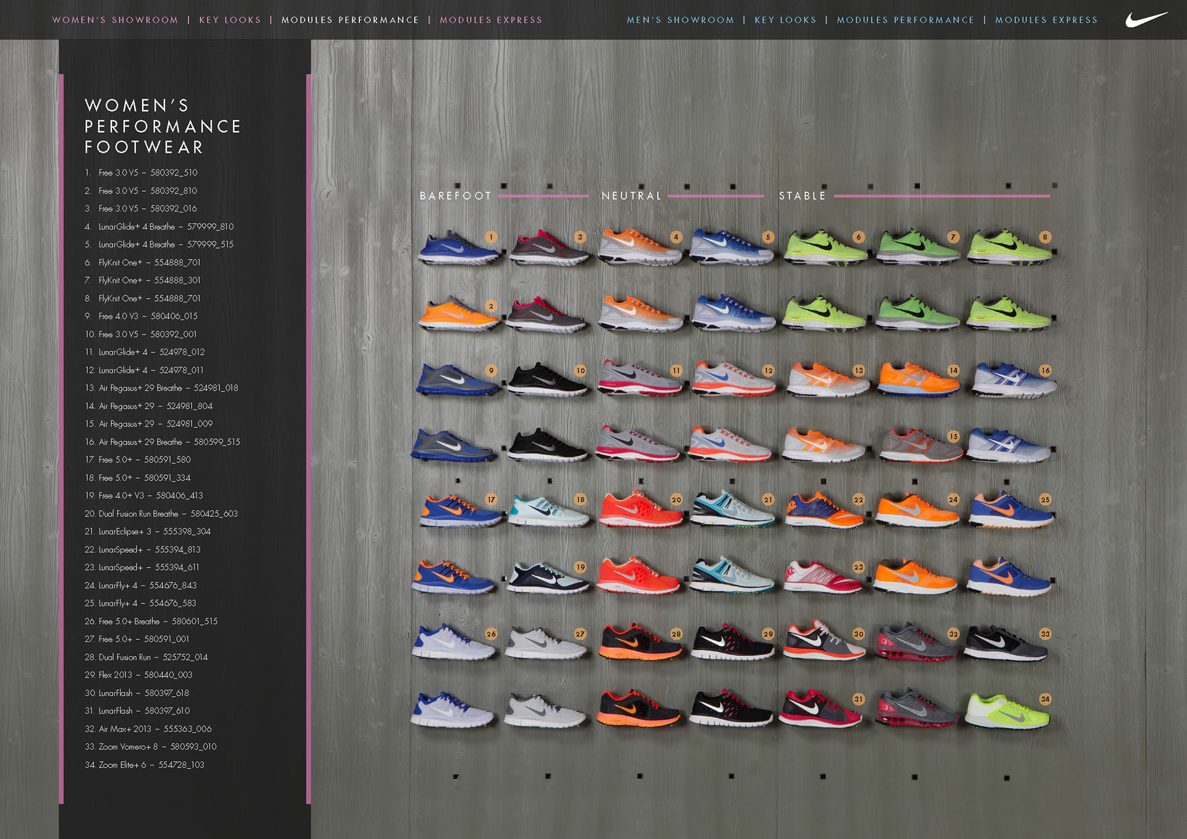Click number badge 8 on green shoe

[1045, 237]
